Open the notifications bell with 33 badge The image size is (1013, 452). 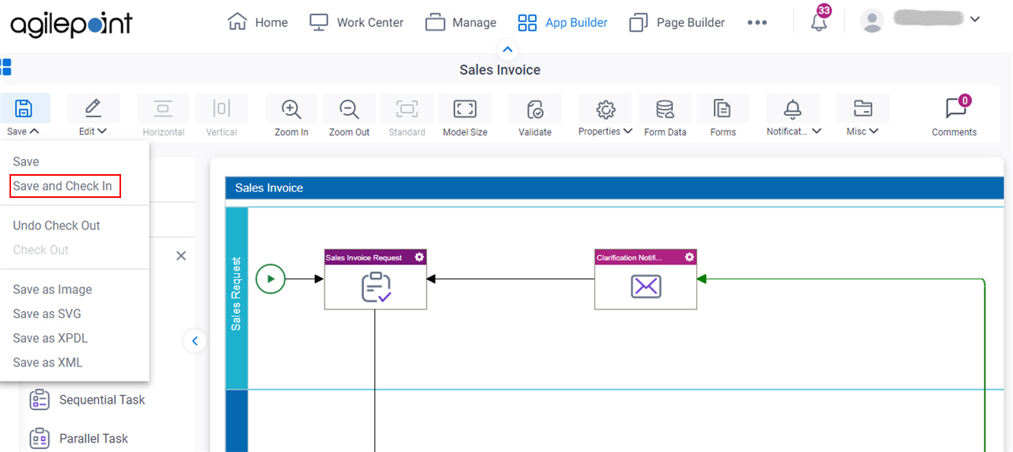[820, 19]
